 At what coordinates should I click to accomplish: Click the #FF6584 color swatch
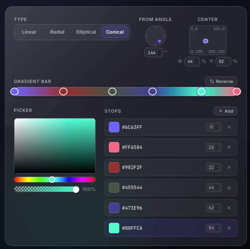click(x=114, y=147)
